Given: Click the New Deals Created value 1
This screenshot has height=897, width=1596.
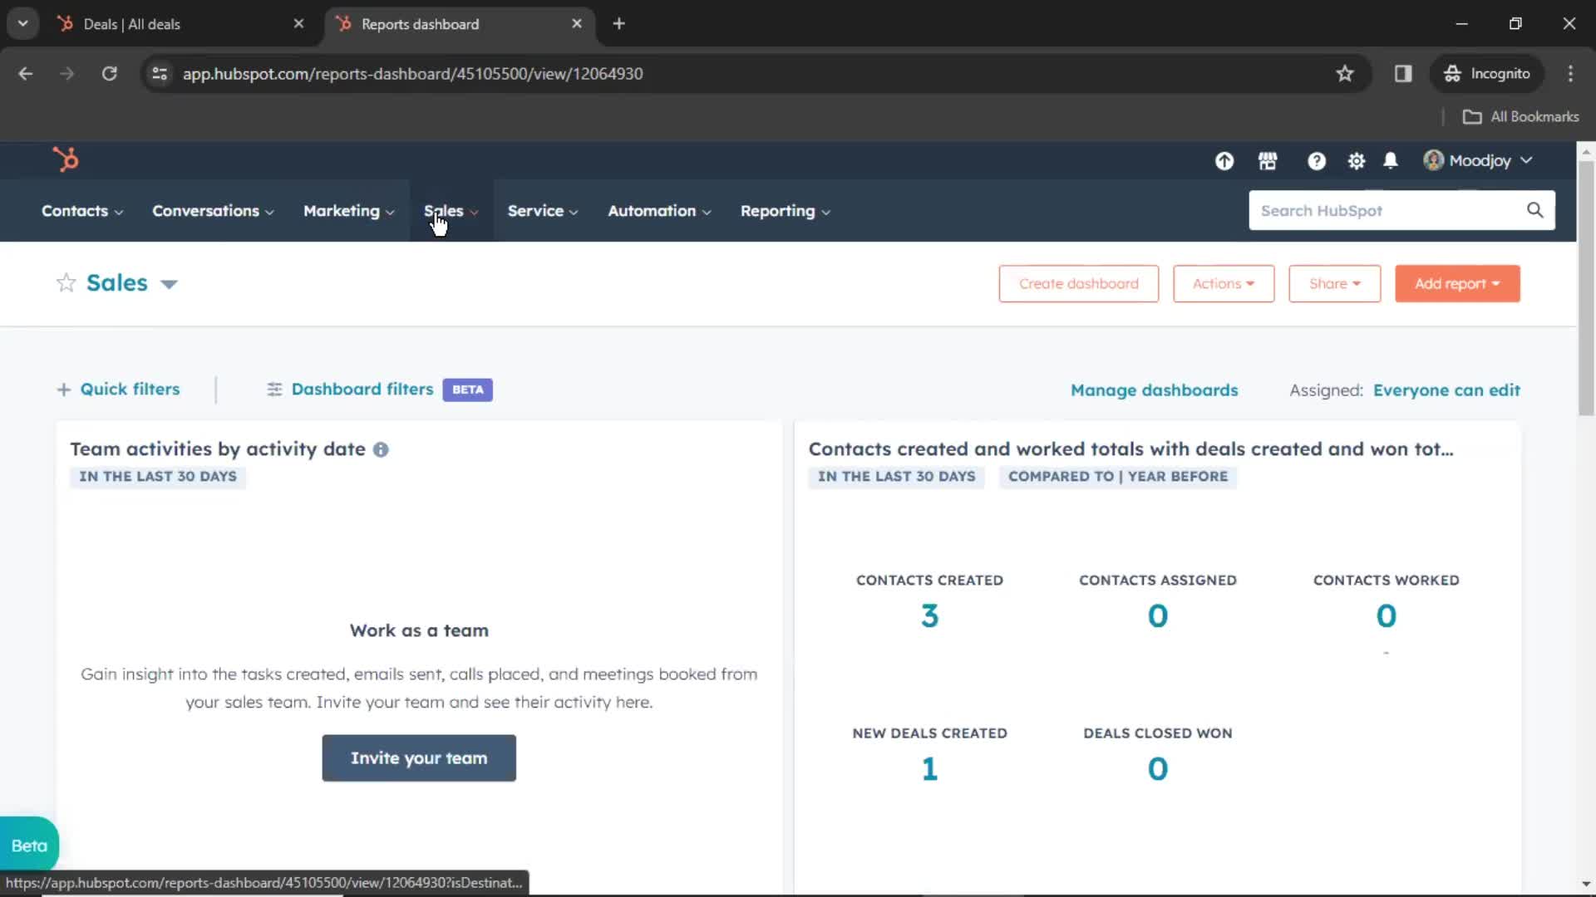Looking at the screenshot, I should (x=929, y=769).
